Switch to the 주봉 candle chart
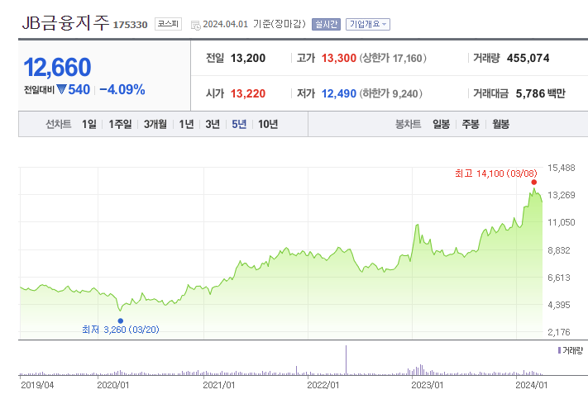This screenshot has height=399, width=588. [471, 124]
